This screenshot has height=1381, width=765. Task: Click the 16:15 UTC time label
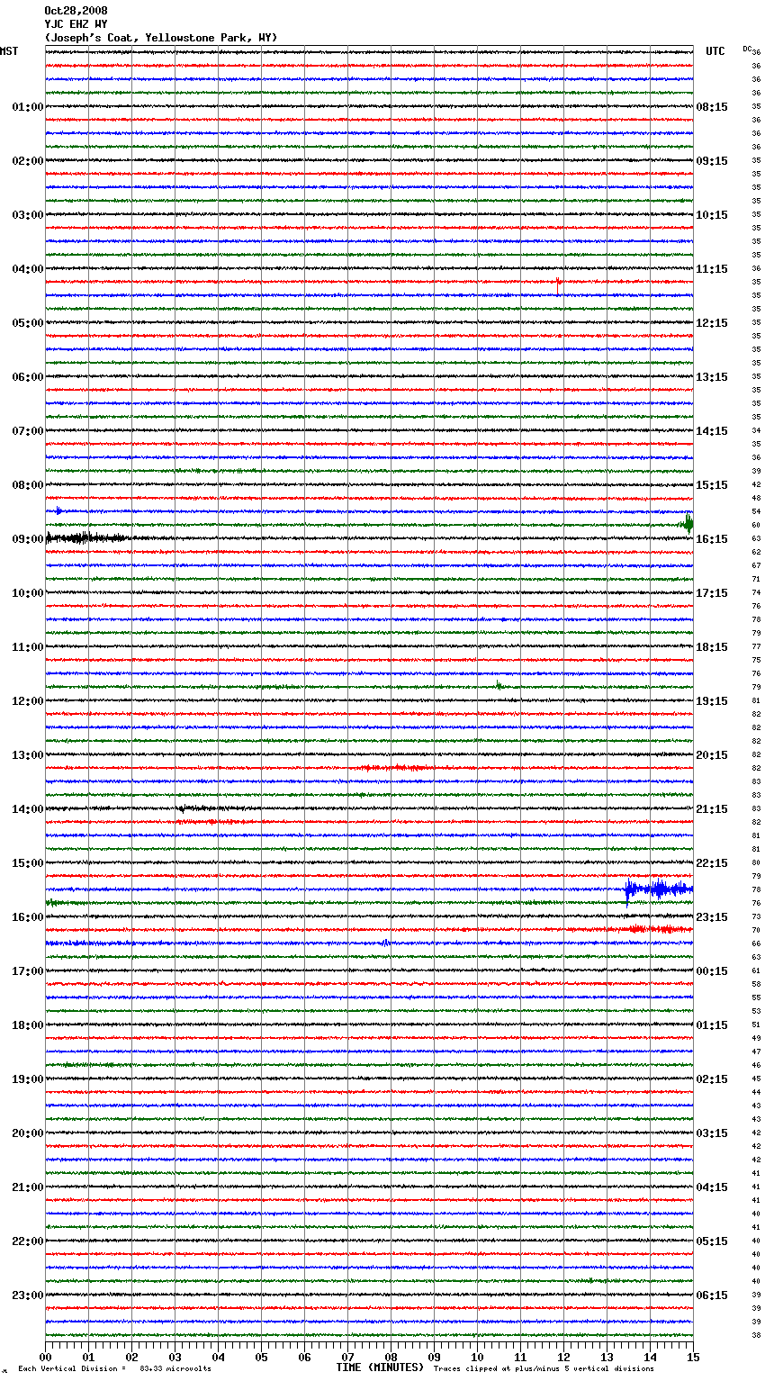point(712,539)
